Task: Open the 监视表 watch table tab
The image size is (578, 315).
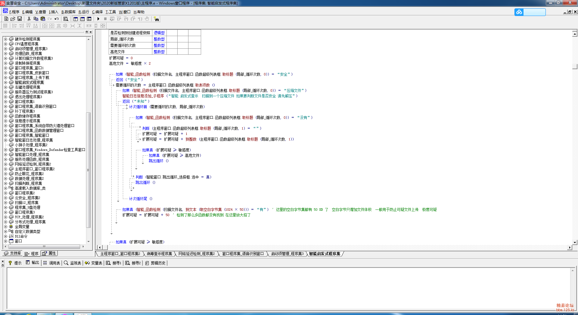Action: (73, 263)
